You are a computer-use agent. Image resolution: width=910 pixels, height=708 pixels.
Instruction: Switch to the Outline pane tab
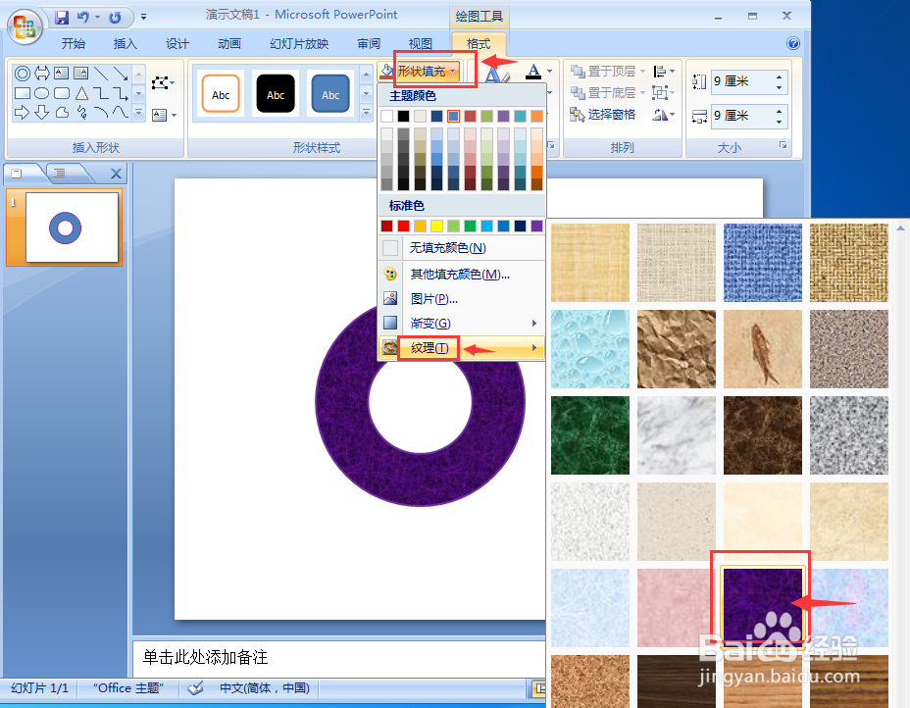pyautogui.click(x=61, y=173)
